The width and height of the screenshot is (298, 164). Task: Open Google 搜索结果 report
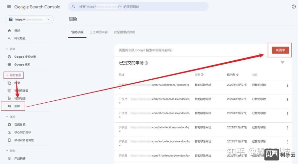(25, 57)
